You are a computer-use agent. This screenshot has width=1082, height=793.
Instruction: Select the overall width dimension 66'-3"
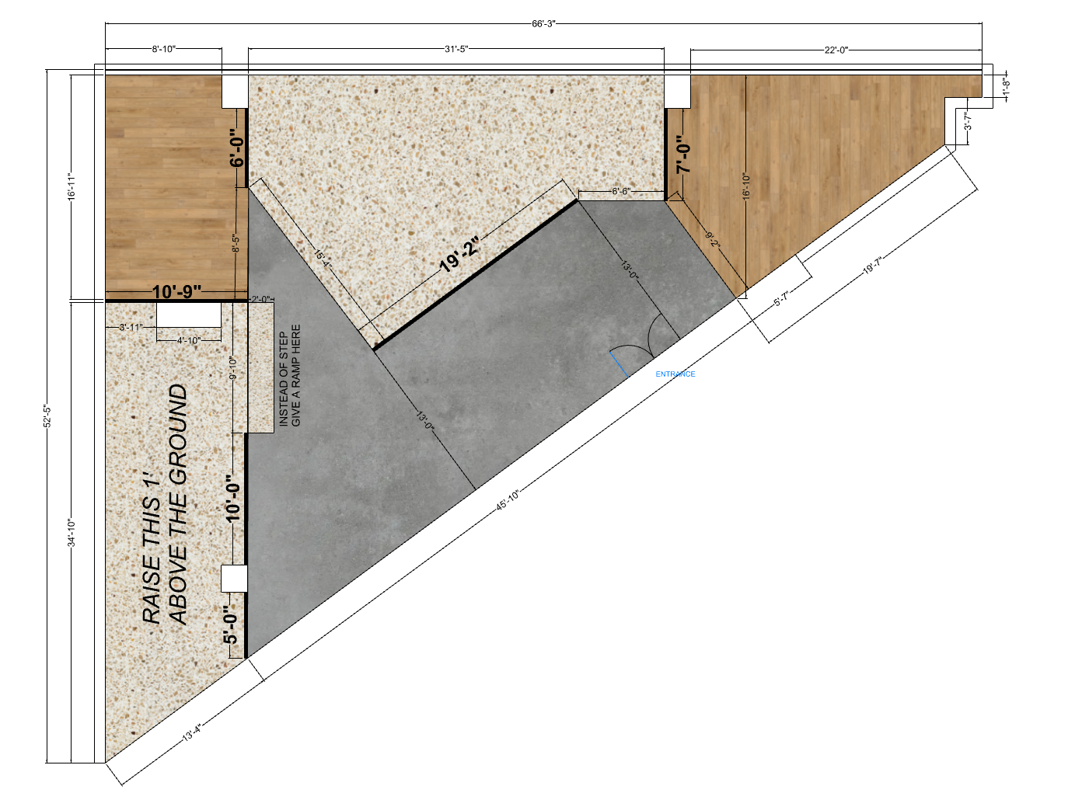click(543, 24)
